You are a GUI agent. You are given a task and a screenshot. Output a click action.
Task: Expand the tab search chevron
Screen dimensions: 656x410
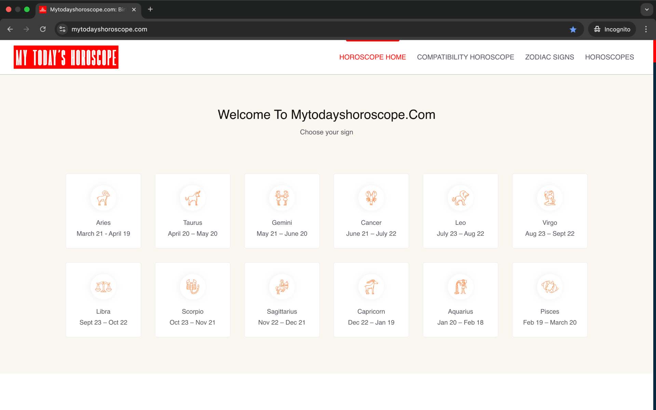[646, 10]
